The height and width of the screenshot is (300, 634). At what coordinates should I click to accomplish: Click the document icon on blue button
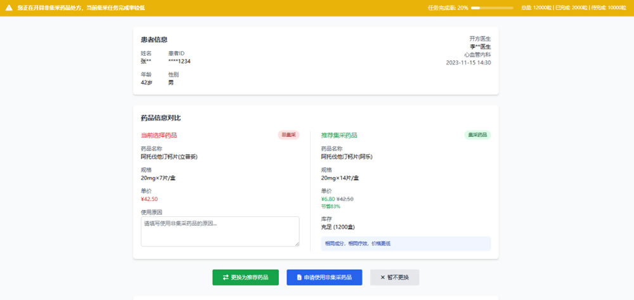click(299, 277)
